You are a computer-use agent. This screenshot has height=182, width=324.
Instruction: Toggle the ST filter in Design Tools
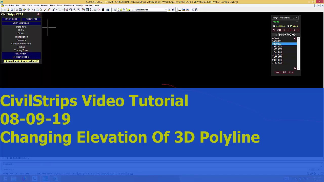tap(289, 30)
